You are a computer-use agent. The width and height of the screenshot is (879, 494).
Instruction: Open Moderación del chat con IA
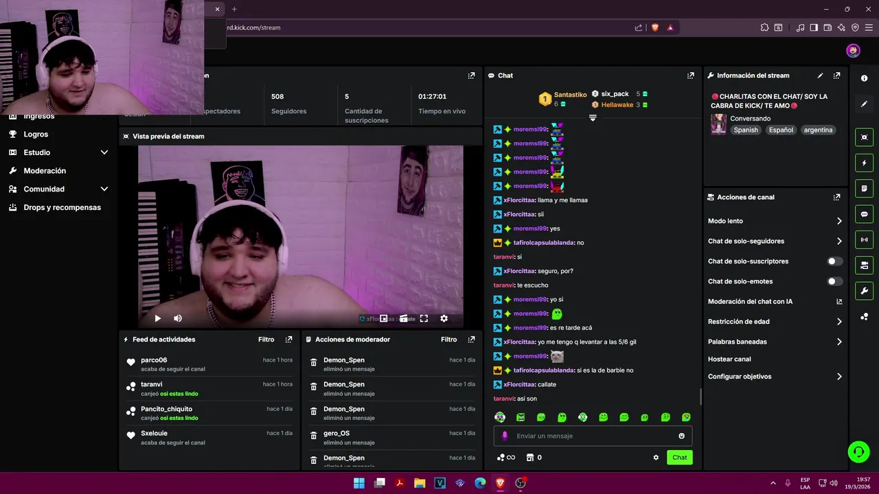click(x=775, y=301)
